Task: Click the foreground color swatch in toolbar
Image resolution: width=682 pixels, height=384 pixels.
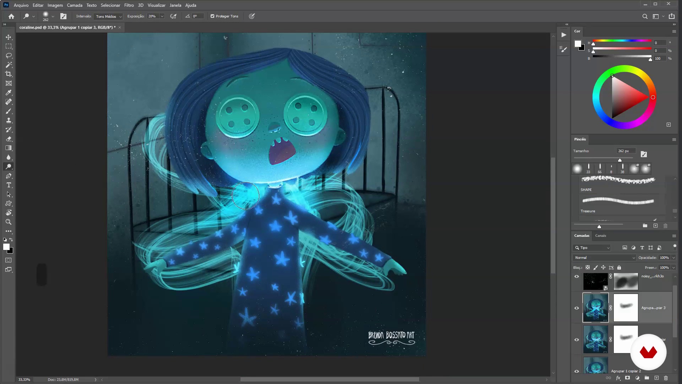Action: (6, 247)
